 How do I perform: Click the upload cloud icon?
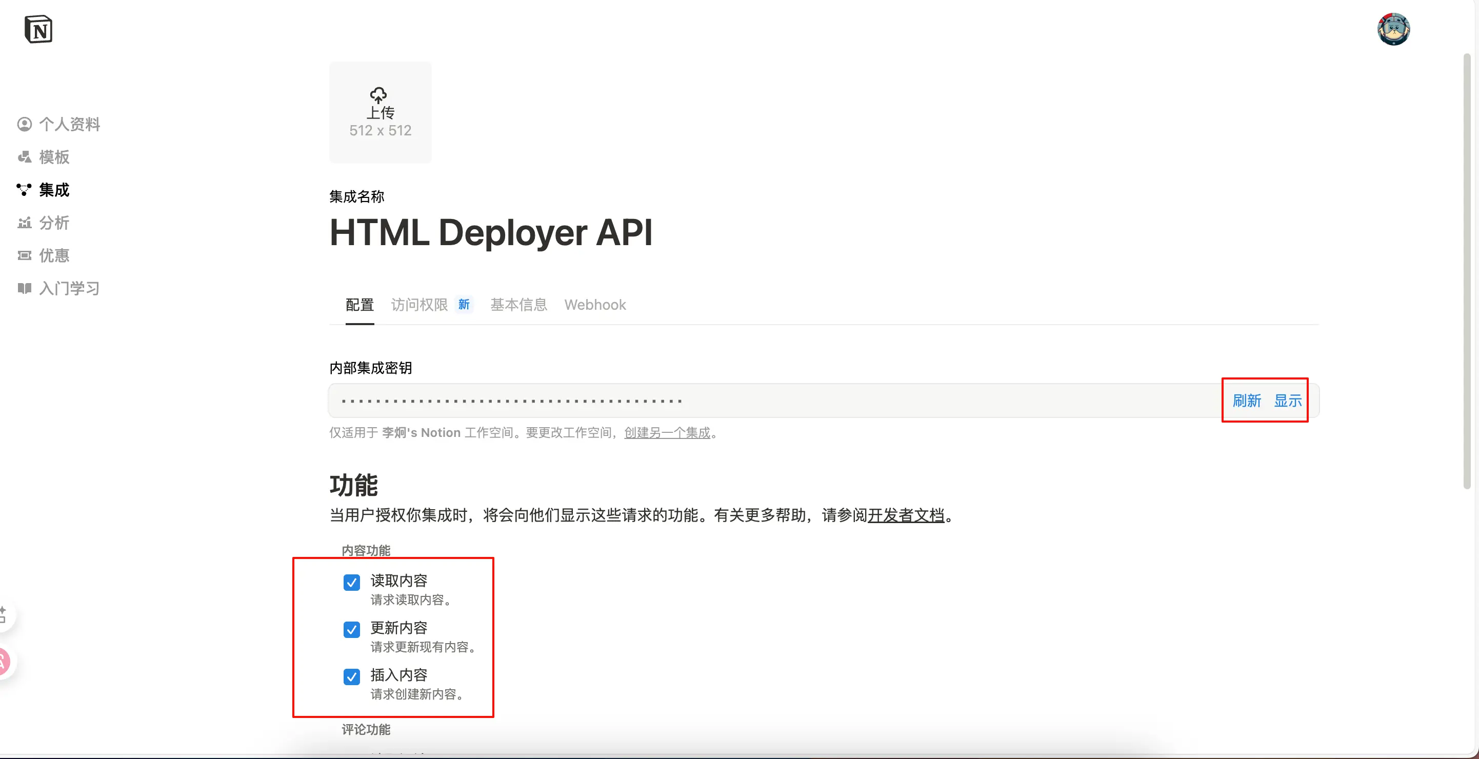tap(378, 95)
